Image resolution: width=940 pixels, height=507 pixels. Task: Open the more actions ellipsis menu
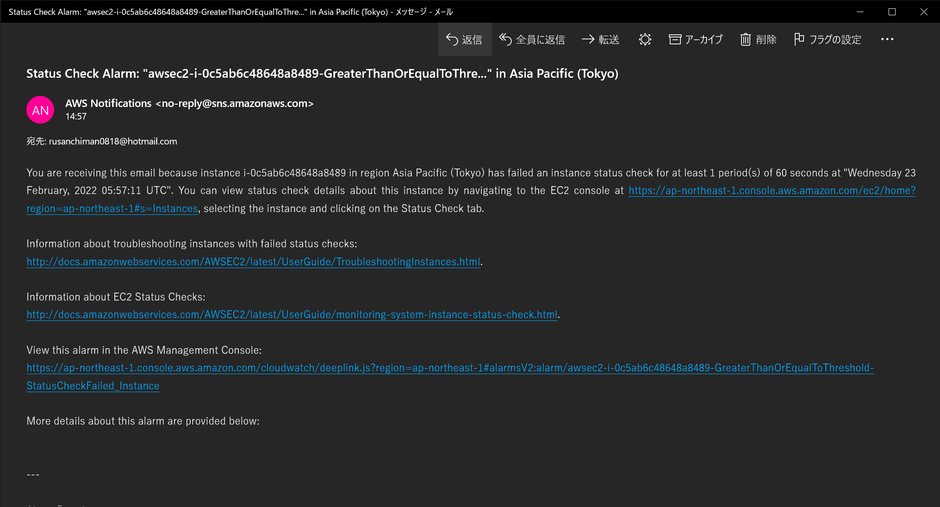pyautogui.click(x=887, y=39)
